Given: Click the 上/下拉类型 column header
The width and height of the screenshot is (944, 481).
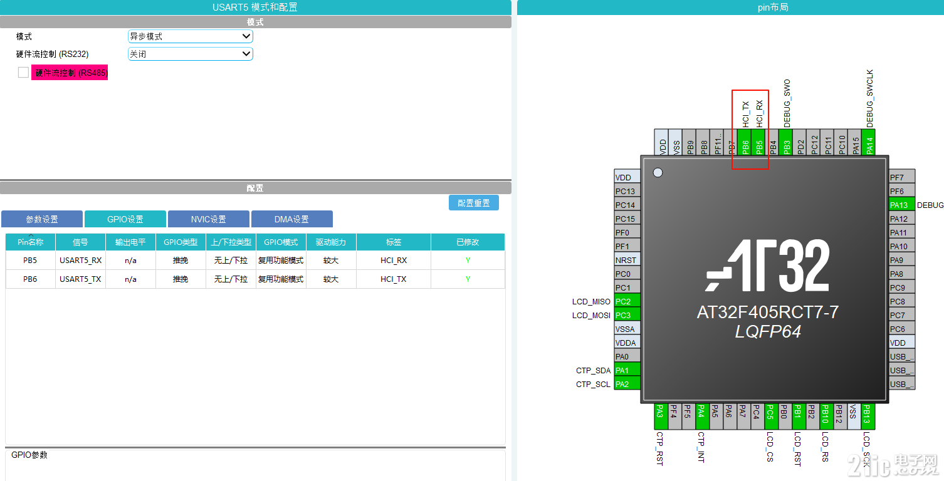Looking at the screenshot, I should [231, 242].
